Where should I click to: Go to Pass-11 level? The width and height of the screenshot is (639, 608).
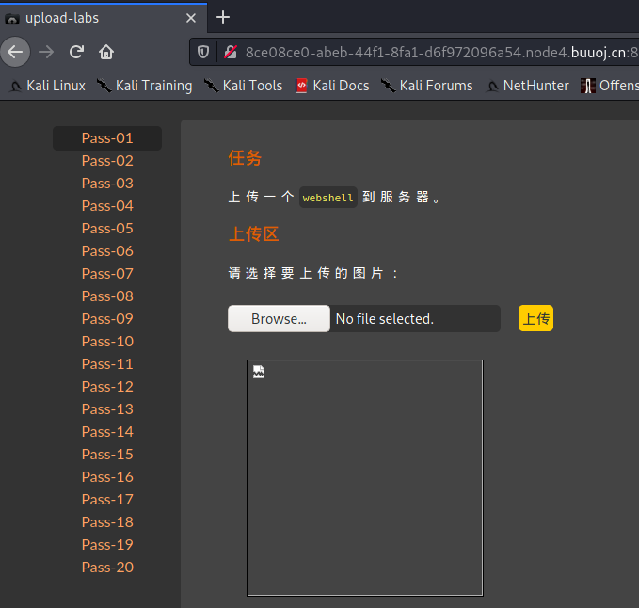[x=107, y=364]
